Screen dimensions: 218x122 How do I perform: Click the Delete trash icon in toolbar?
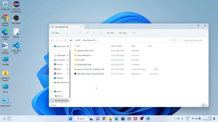tap(101, 33)
